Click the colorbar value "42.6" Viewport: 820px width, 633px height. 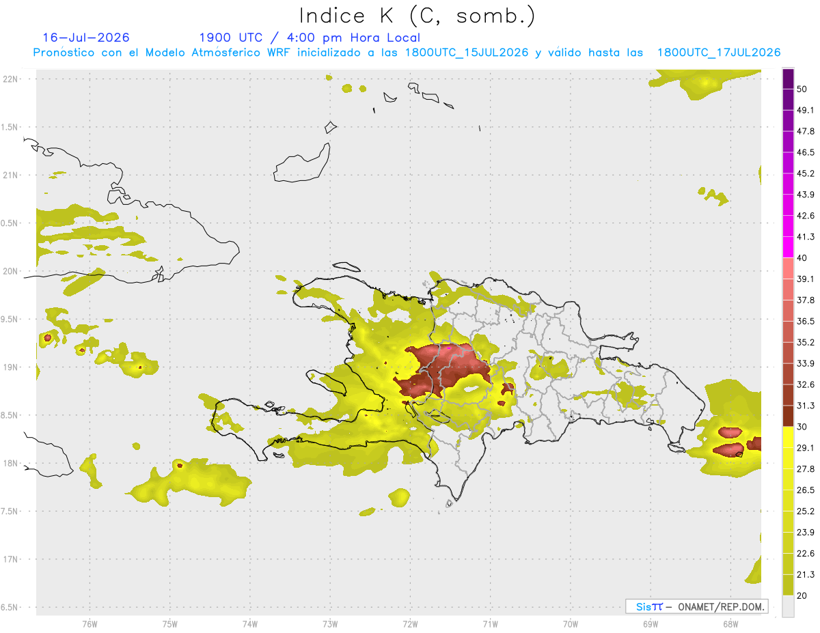[x=806, y=216]
